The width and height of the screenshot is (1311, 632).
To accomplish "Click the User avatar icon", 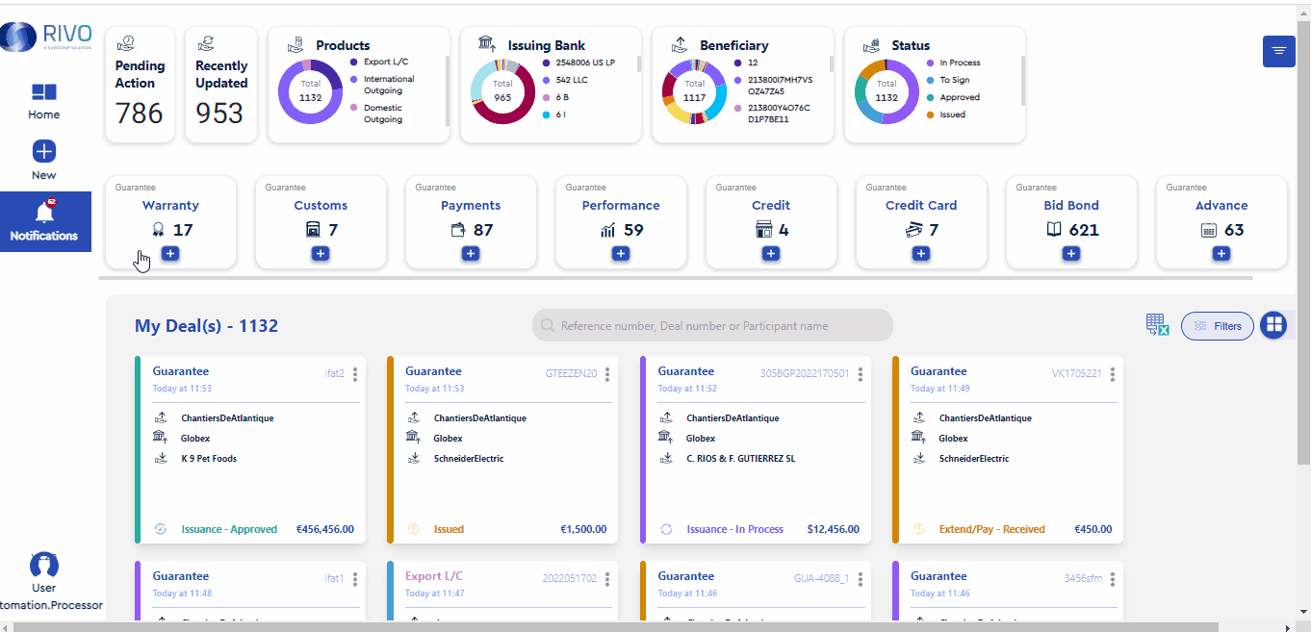I will [44, 565].
